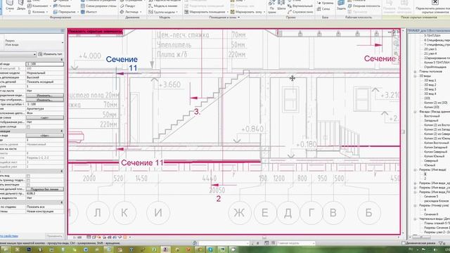The image size is (450, 253).
Task: Select the Копия Южный view in browser
Action: 434,156
